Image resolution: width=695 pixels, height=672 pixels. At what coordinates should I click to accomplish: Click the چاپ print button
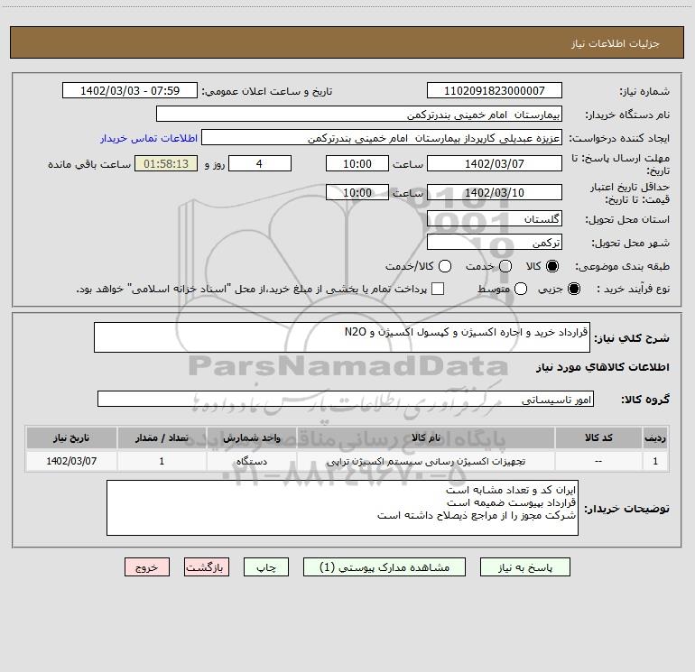tap(266, 567)
